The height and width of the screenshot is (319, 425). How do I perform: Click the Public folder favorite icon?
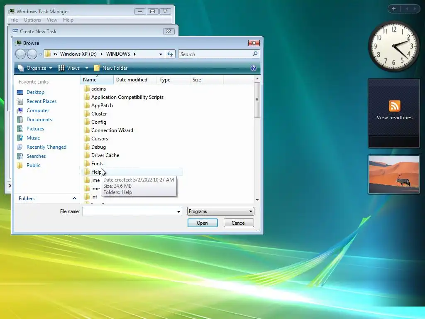[20, 165]
